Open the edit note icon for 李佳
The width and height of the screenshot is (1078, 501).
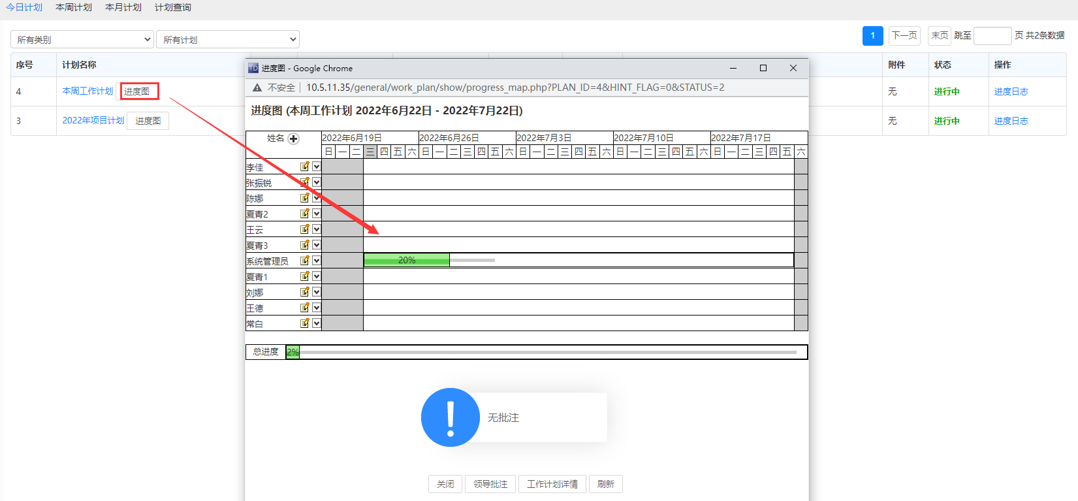click(305, 167)
